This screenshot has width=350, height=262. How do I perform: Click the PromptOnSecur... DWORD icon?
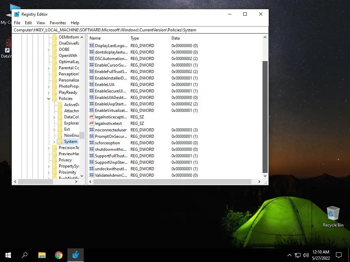point(92,136)
